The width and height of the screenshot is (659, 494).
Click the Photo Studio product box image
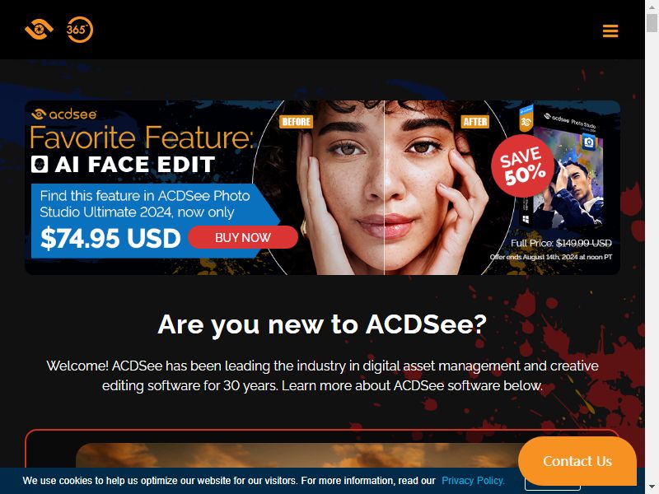click(x=563, y=170)
